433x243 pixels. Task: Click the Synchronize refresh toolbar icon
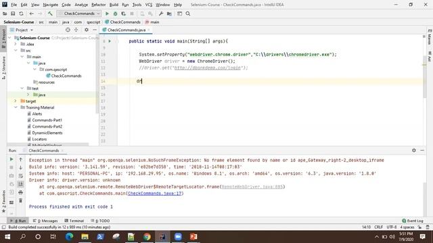(21, 13)
